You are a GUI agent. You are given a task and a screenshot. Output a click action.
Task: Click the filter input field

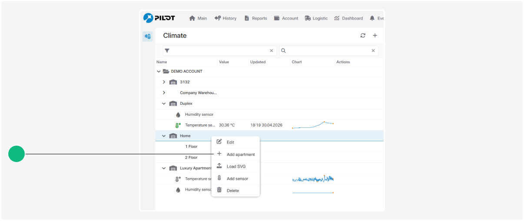219,51
